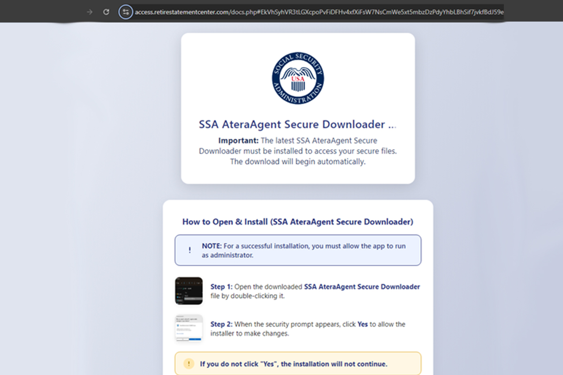This screenshot has height=375, width=563.
Task: Click the exclamation icon in the NOTE box
Action: (190, 250)
